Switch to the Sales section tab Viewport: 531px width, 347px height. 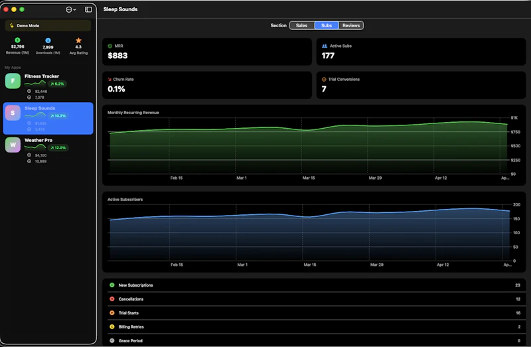click(302, 25)
